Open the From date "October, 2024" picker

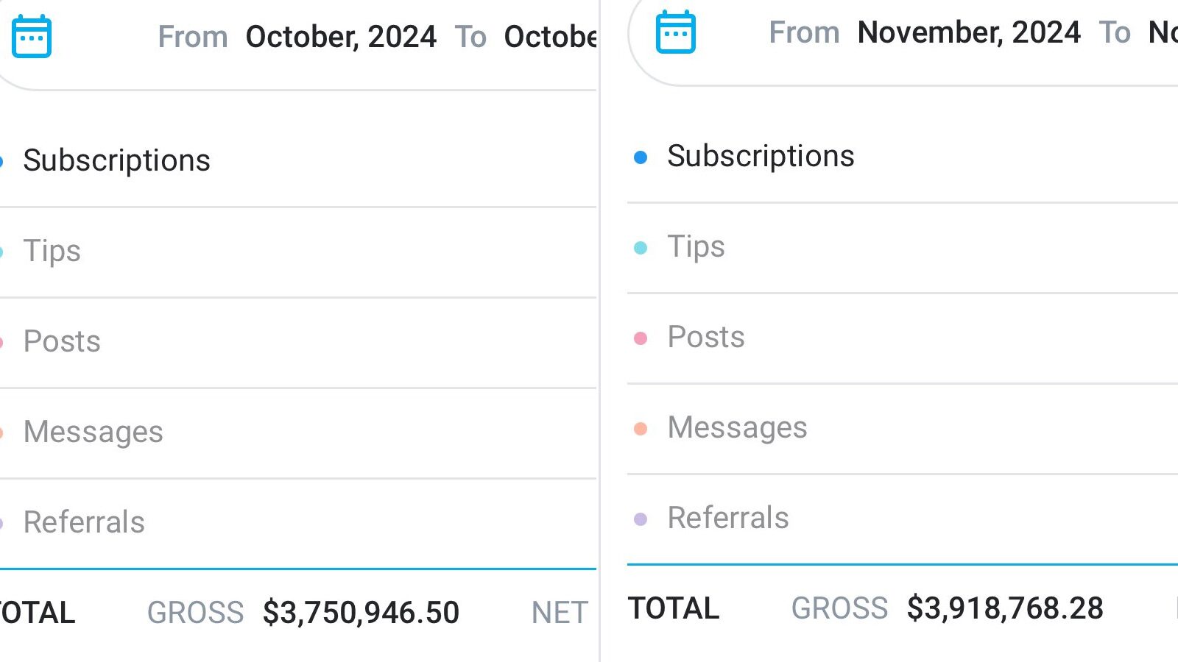tap(340, 37)
